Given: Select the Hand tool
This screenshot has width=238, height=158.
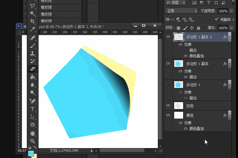Looking at the screenshot, I should coord(33,133).
